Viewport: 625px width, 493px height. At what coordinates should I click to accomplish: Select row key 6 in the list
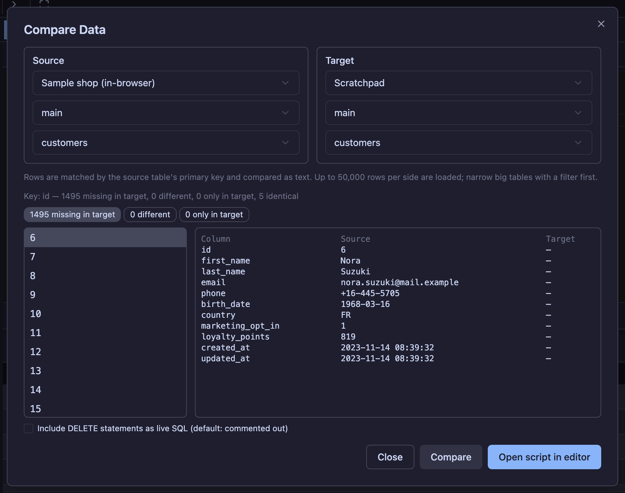pos(105,238)
